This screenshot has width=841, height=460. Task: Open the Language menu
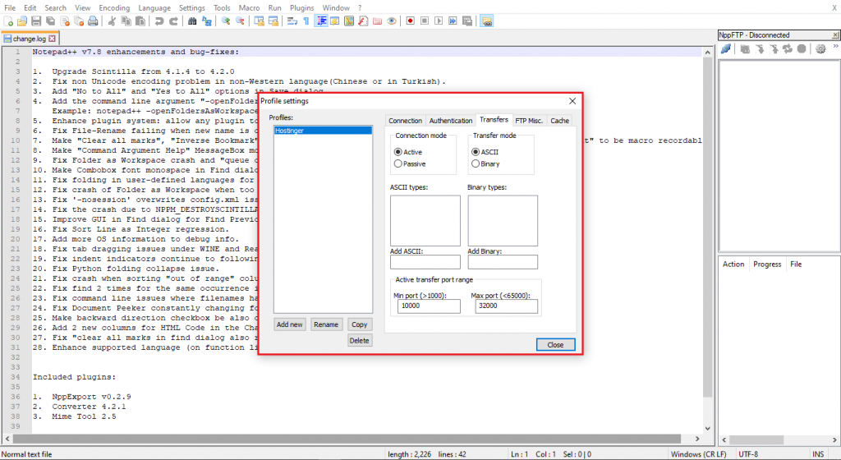coord(154,7)
